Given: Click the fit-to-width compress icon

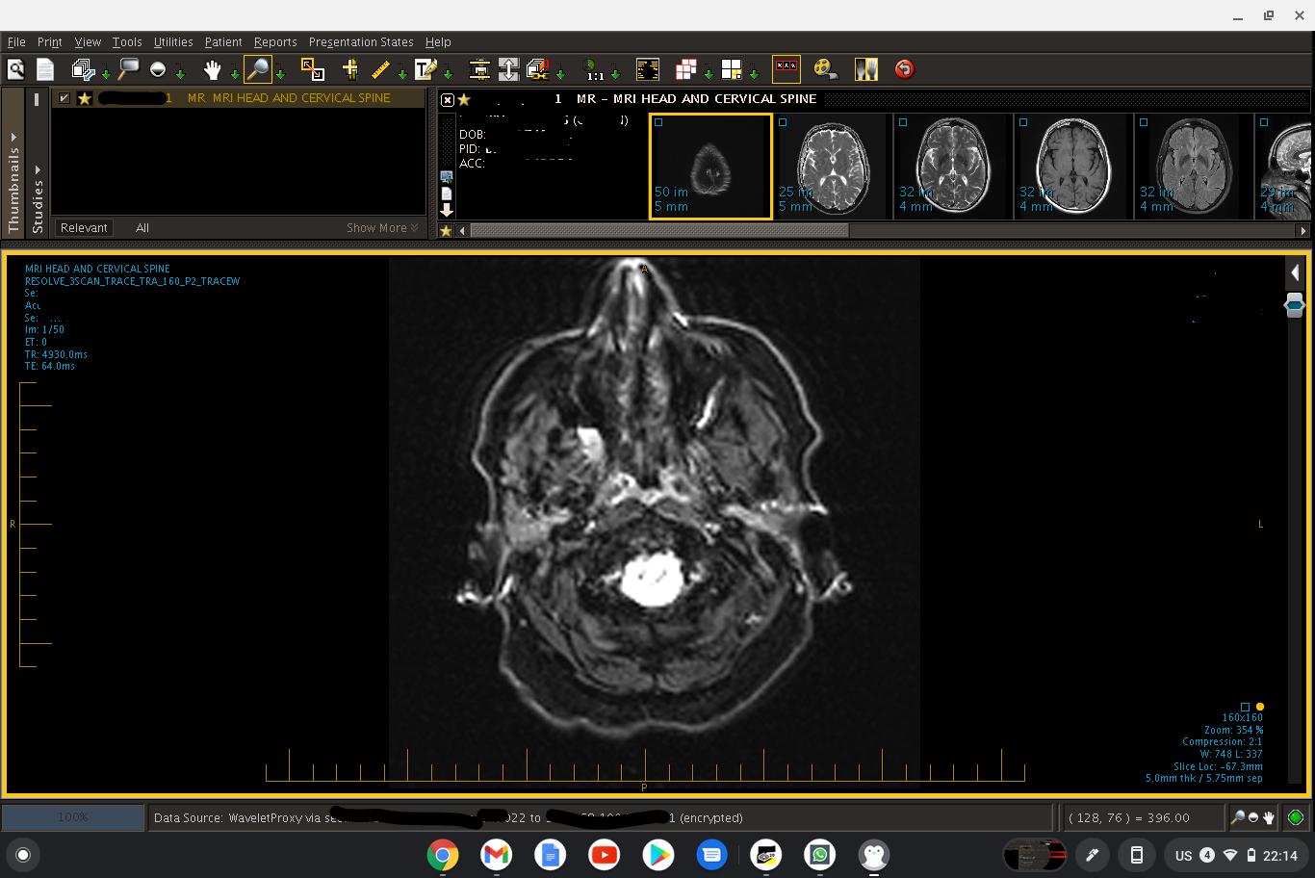Looking at the screenshot, I should [479, 69].
